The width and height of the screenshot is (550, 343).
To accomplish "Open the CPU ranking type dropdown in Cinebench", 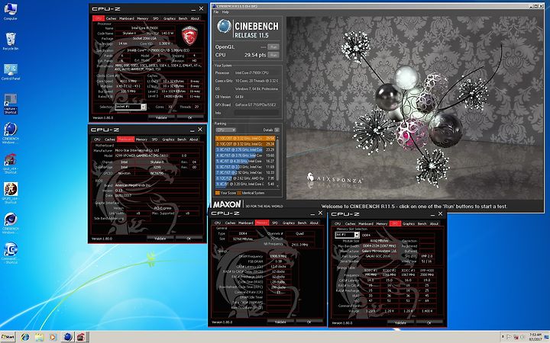I will point(225,130).
